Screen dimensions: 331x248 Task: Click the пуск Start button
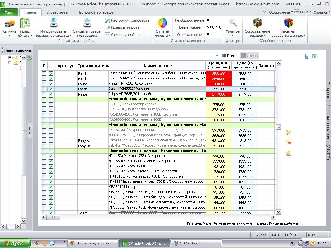16,243
